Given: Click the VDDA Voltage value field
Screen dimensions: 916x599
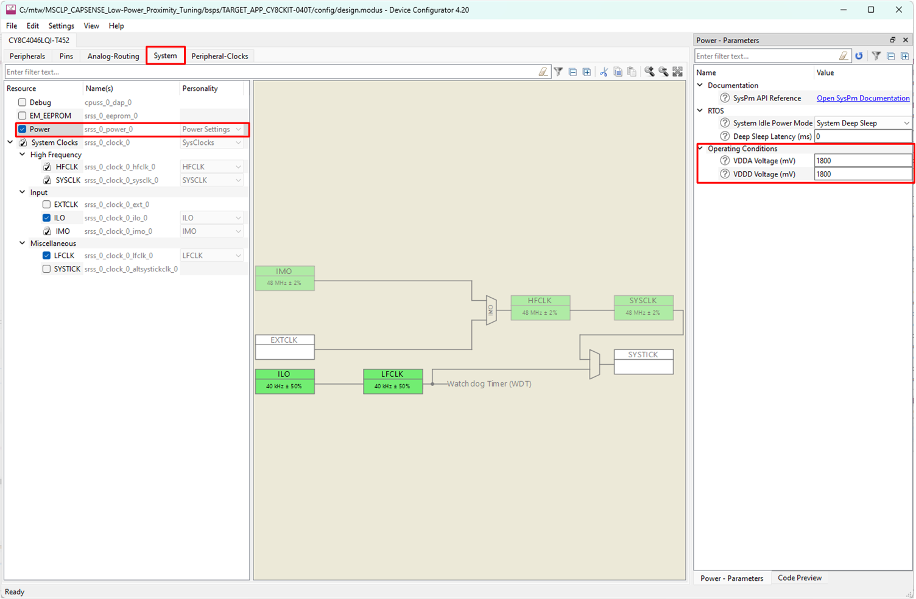Looking at the screenshot, I should coord(863,161).
